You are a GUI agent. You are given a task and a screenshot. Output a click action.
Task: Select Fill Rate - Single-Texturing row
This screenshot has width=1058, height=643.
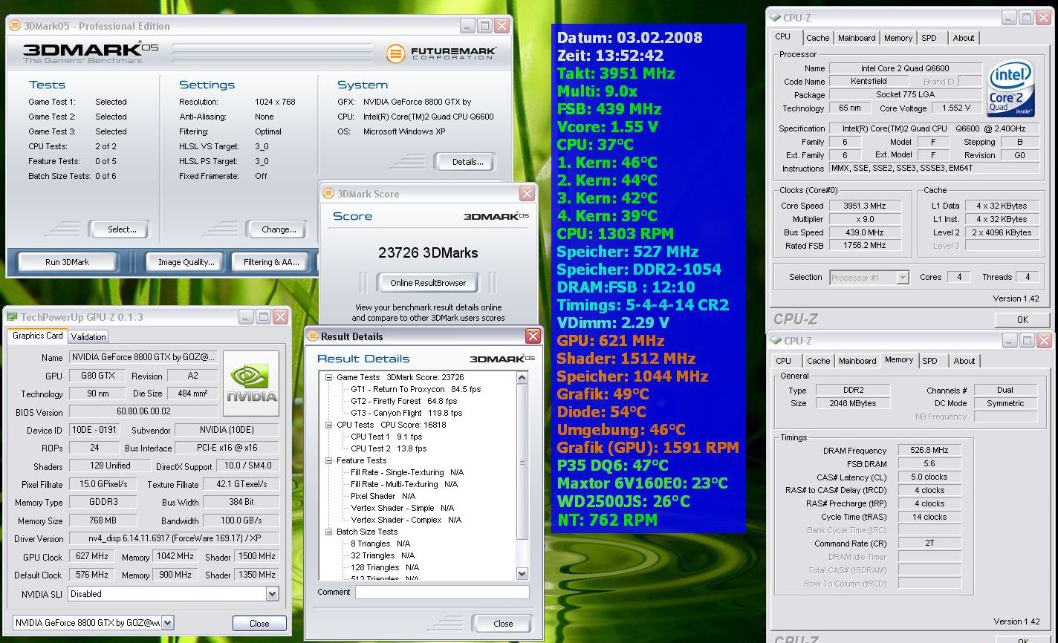click(407, 472)
